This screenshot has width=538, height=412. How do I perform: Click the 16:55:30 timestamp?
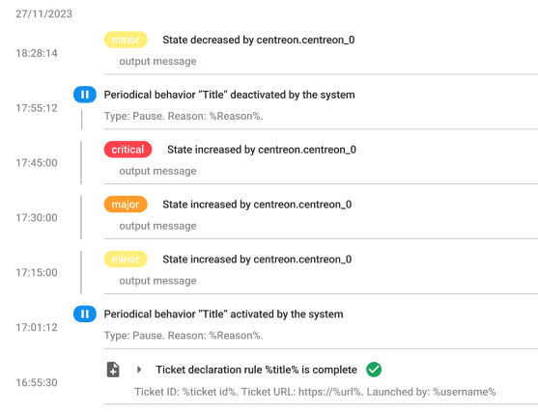click(37, 382)
